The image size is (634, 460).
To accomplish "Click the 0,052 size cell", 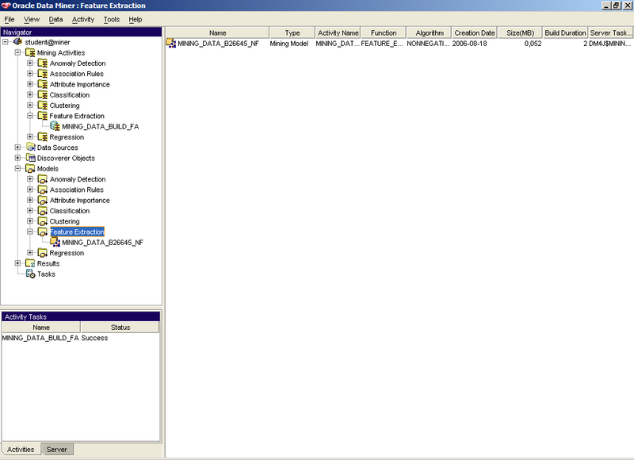I will pos(533,44).
